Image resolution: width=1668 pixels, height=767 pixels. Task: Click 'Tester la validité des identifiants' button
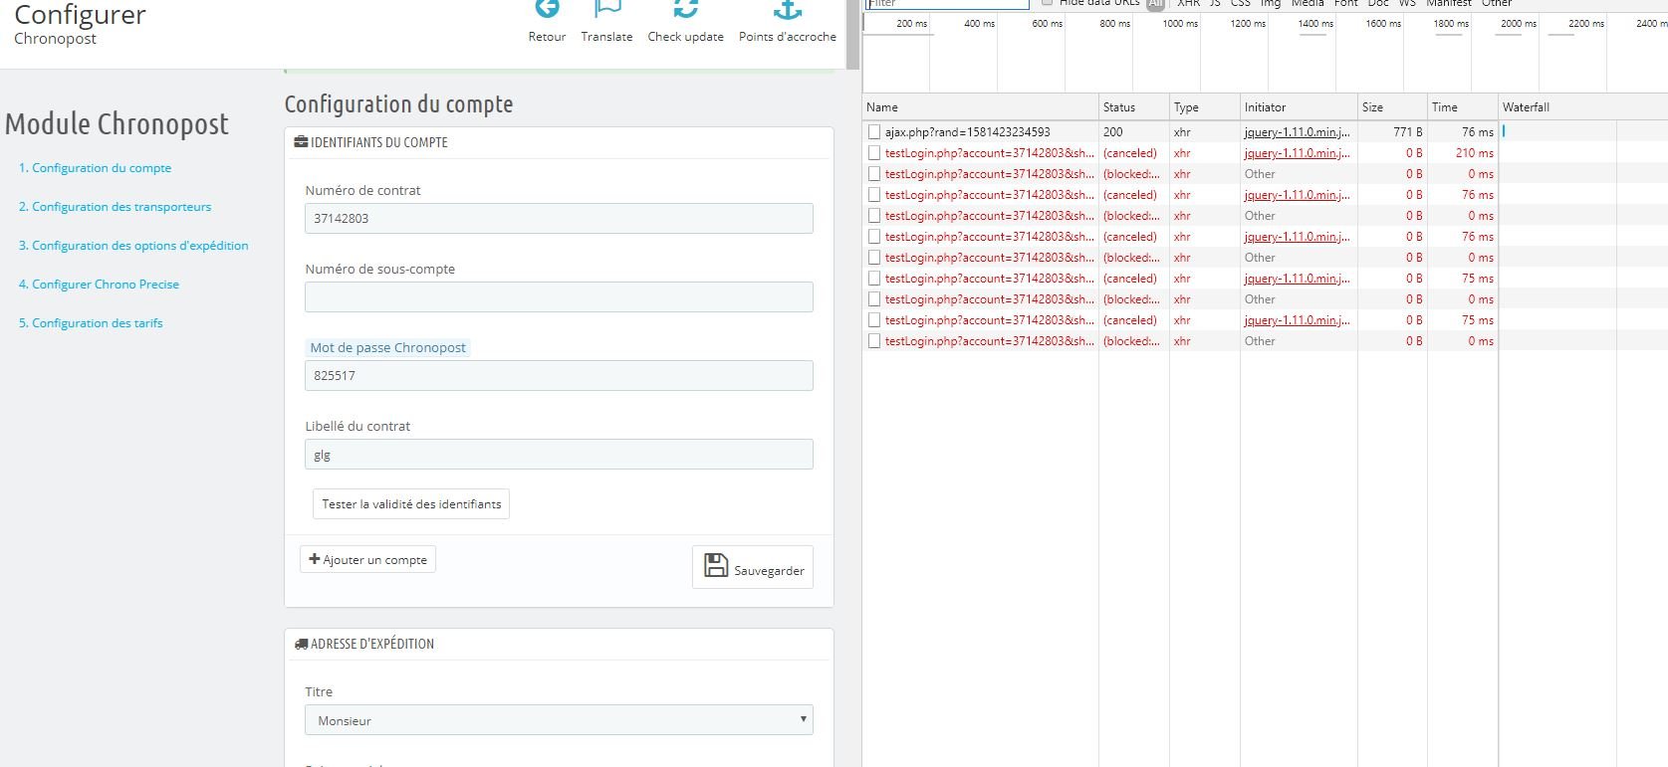click(x=411, y=504)
